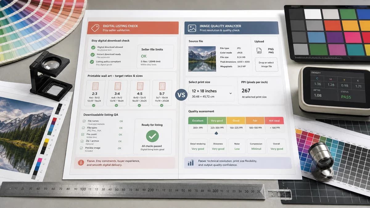Toggle the Zip / archive checkbox
The width and height of the screenshot is (370, 208).
pyautogui.click(x=82, y=141)
